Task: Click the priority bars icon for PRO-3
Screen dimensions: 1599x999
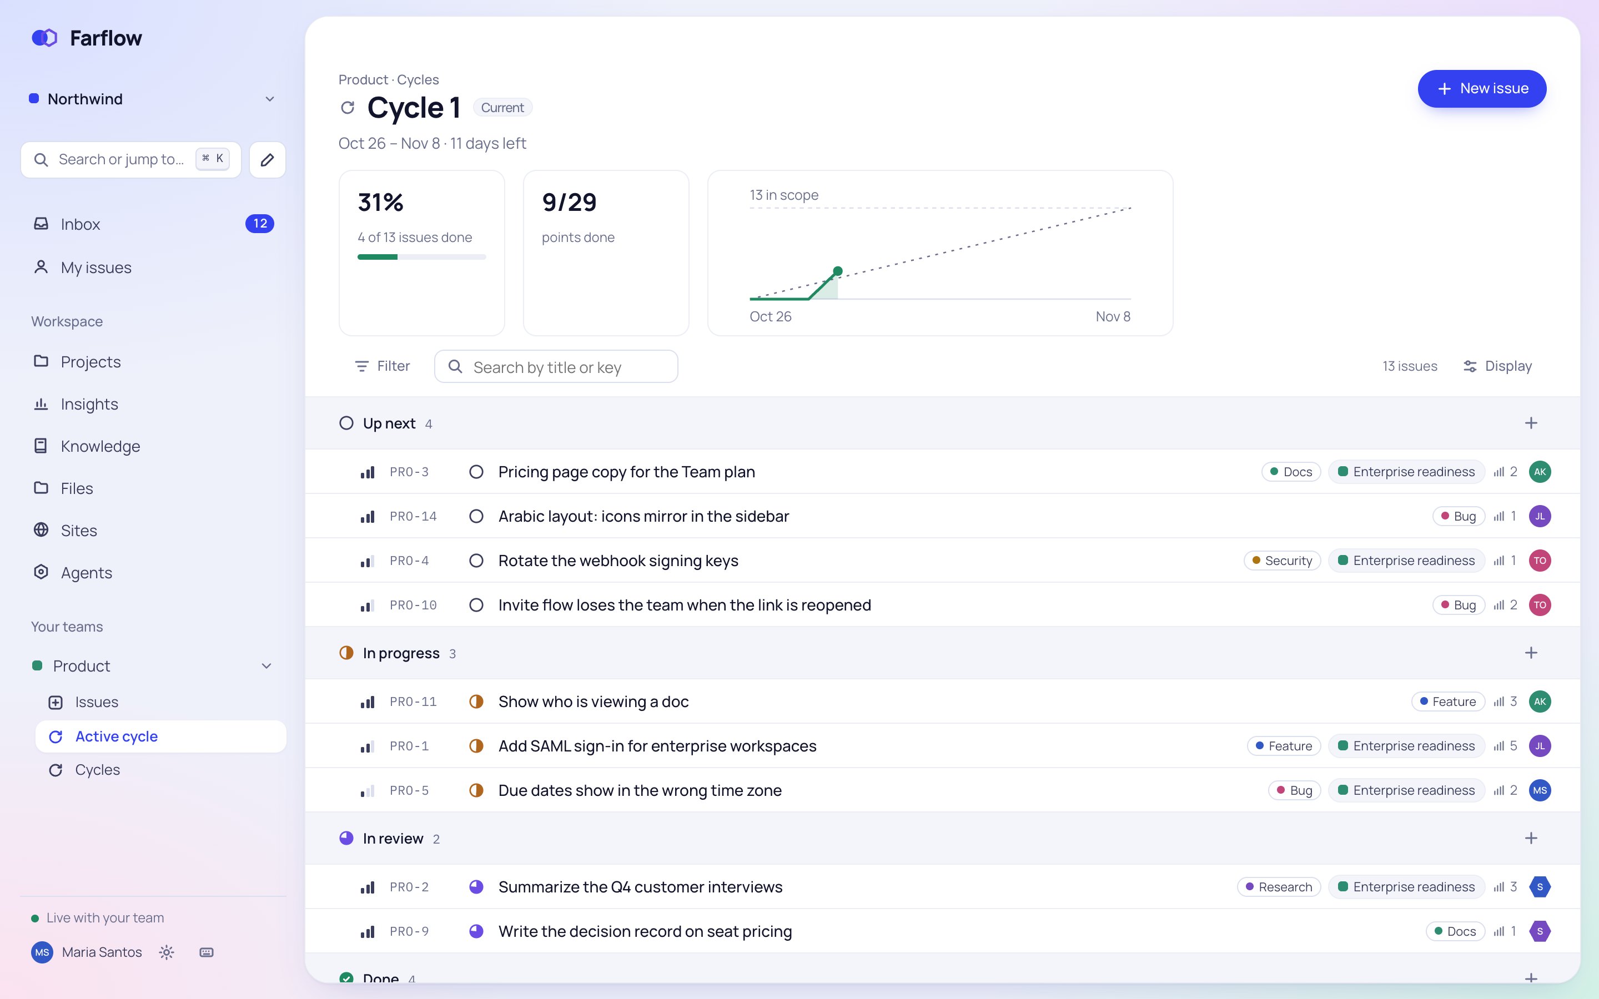Action: (x=368, y=472)
